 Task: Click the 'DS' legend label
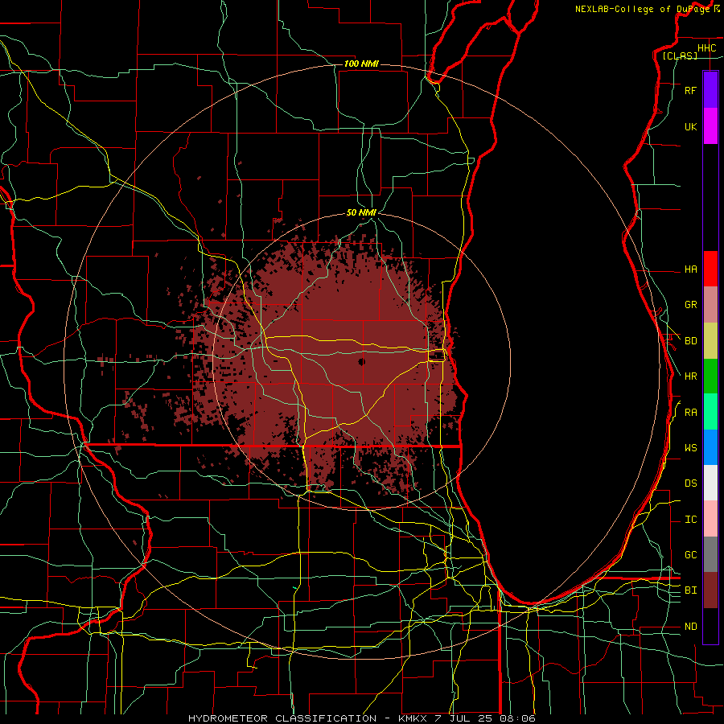(x=690, y=483)
